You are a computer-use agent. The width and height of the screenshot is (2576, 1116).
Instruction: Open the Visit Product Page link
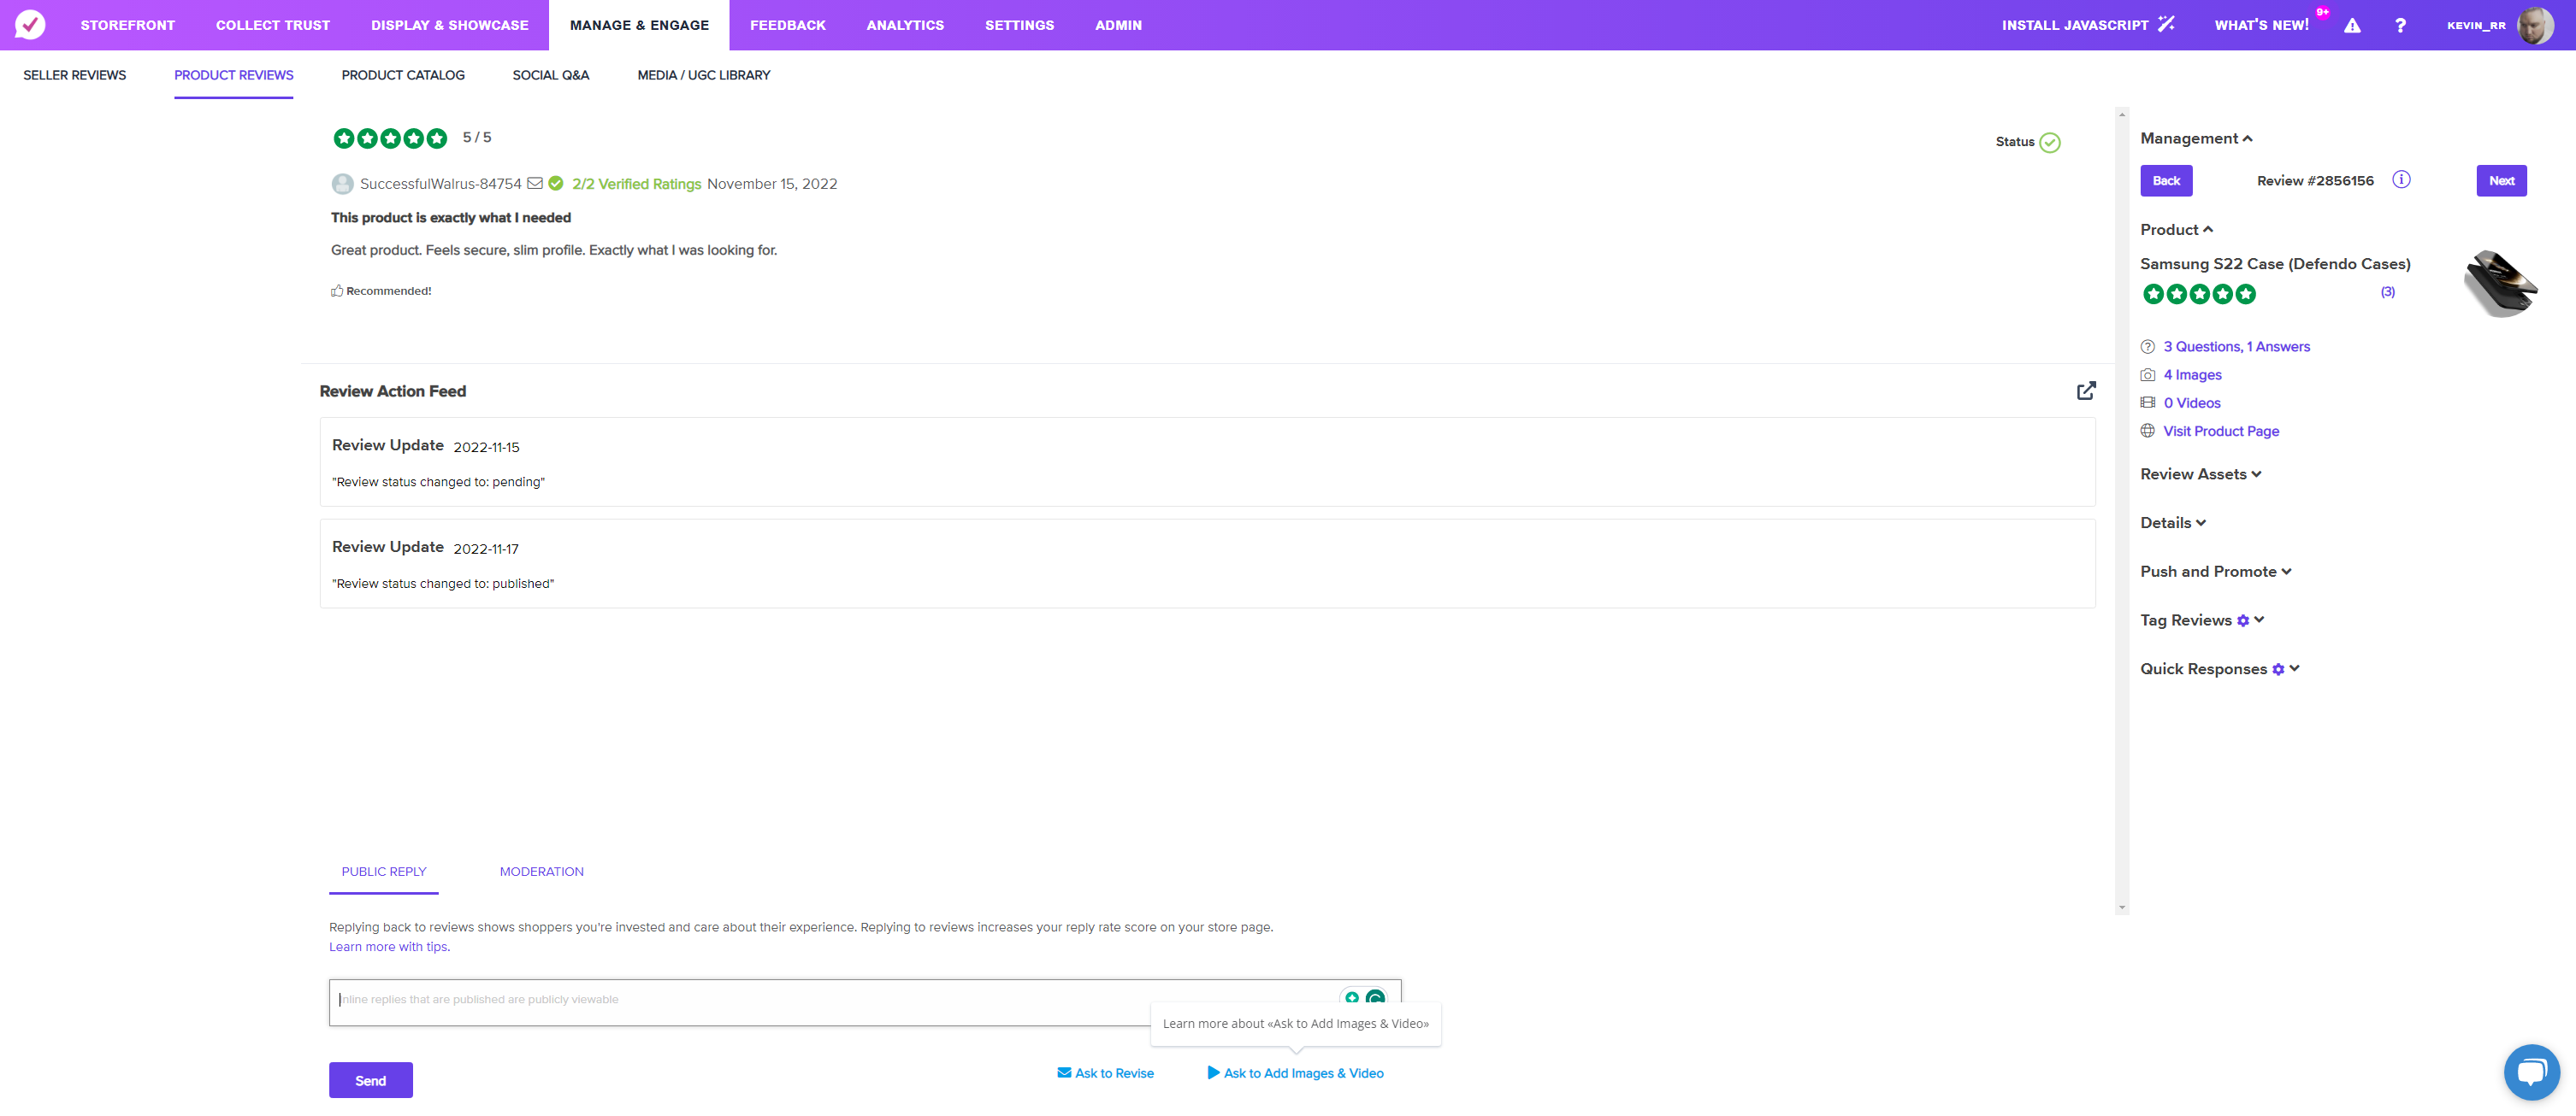2221,431
